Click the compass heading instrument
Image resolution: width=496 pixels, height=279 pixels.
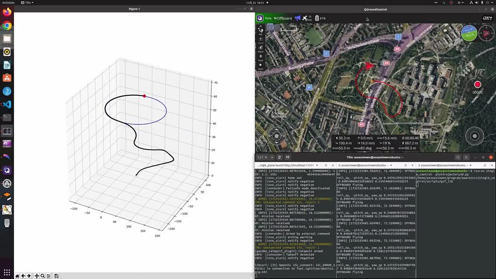[x=486, y=33]
